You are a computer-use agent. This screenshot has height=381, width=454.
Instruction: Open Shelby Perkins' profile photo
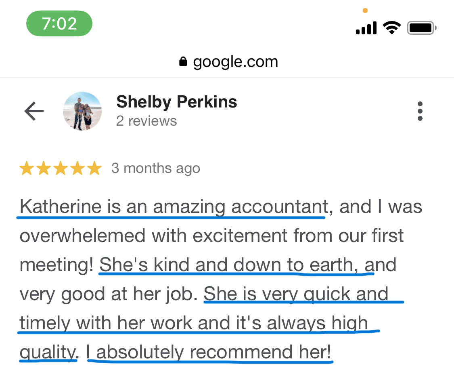click(x=82, y=111)
